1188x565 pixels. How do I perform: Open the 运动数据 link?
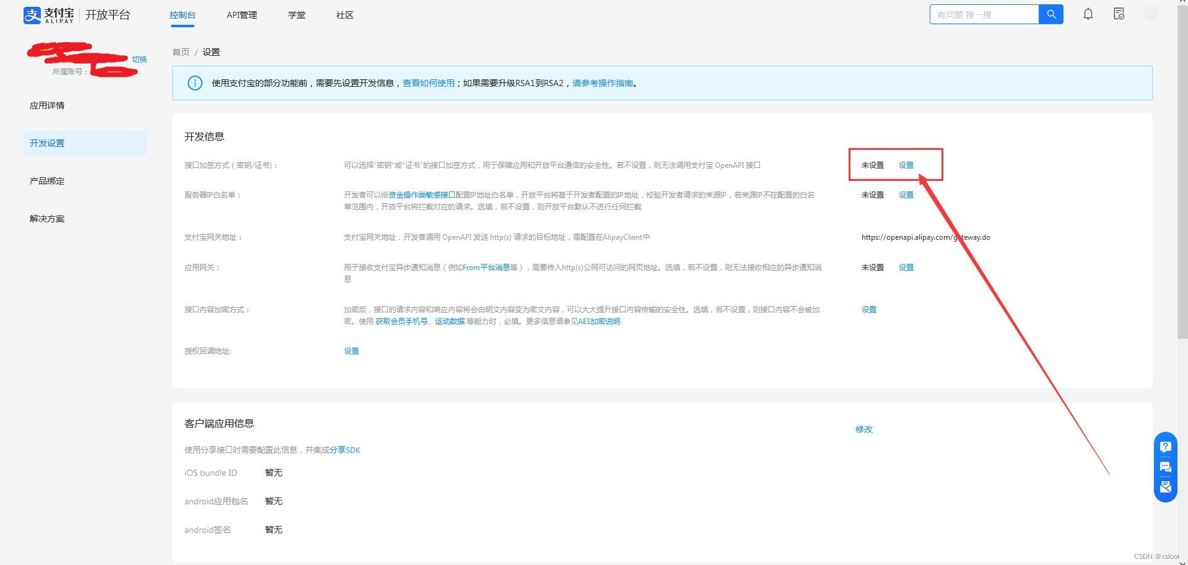click(450, 322)
